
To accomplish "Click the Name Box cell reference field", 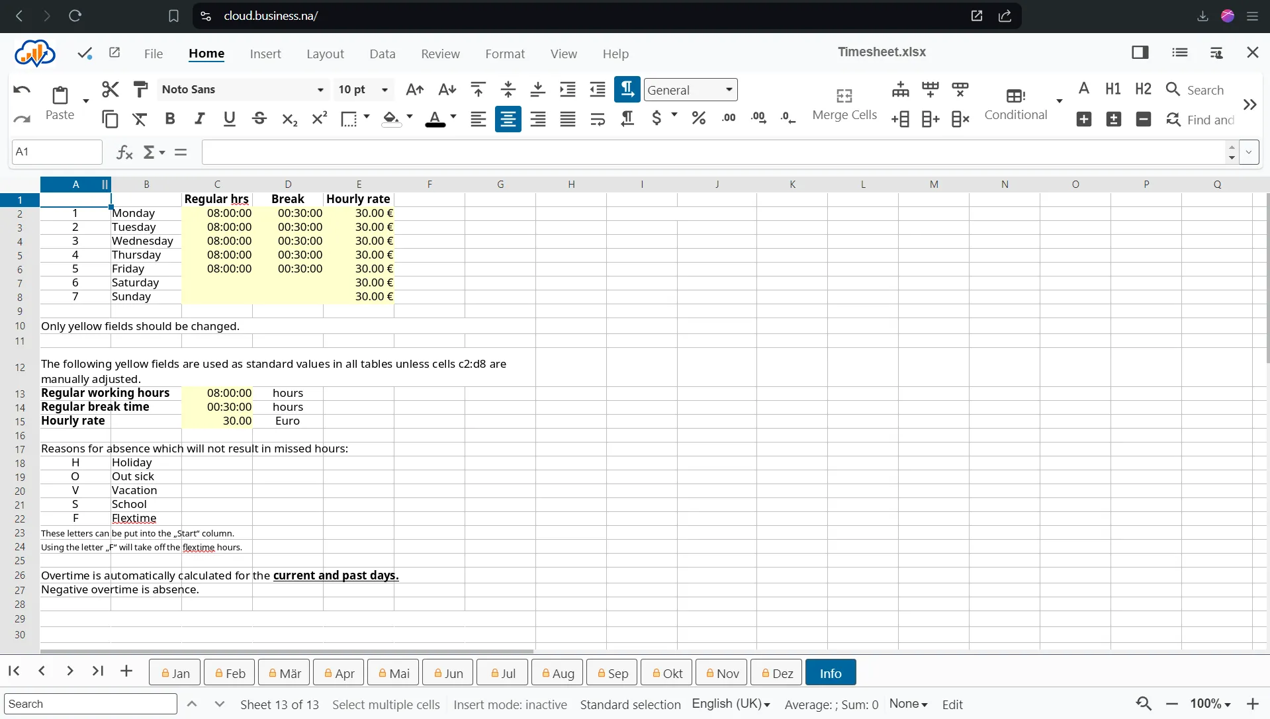I will pyautogui.click(x=57, y=152).
